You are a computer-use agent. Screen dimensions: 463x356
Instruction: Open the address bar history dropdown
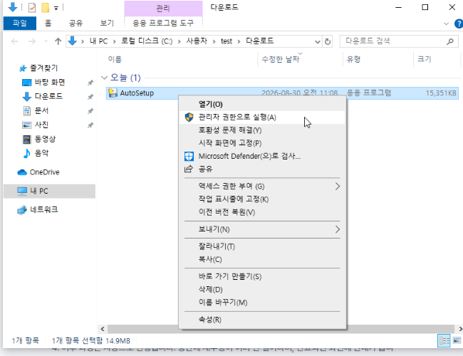coord(318,41)
